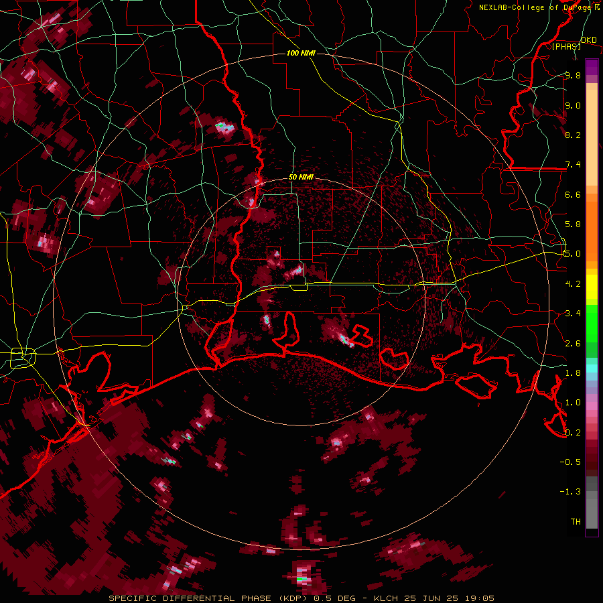
Task: Select the pink band beside 1.0
Action: [x=592, y=406]
